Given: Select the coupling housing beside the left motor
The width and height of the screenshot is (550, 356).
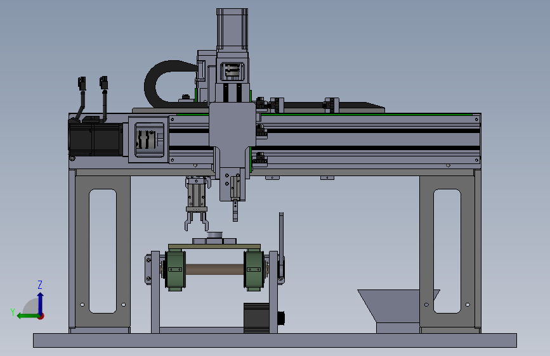Looking at the screenshot, I should pyautogui.click(x=148, y=139).
